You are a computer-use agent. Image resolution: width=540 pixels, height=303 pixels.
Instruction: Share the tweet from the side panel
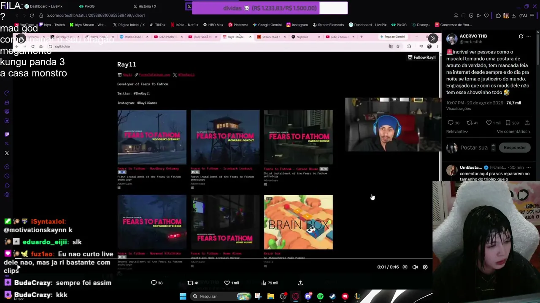click(x=527, y=123)
